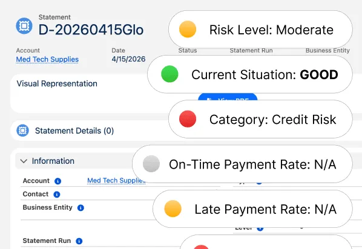This screenshot has height=249, width=362.
Task: Click the orange dot beside Late Payment Rate
Action: click(x=173, y=209)
